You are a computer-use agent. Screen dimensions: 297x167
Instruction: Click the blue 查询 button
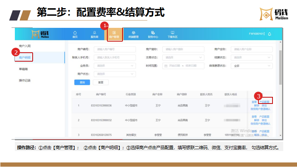tap(82, 82)
